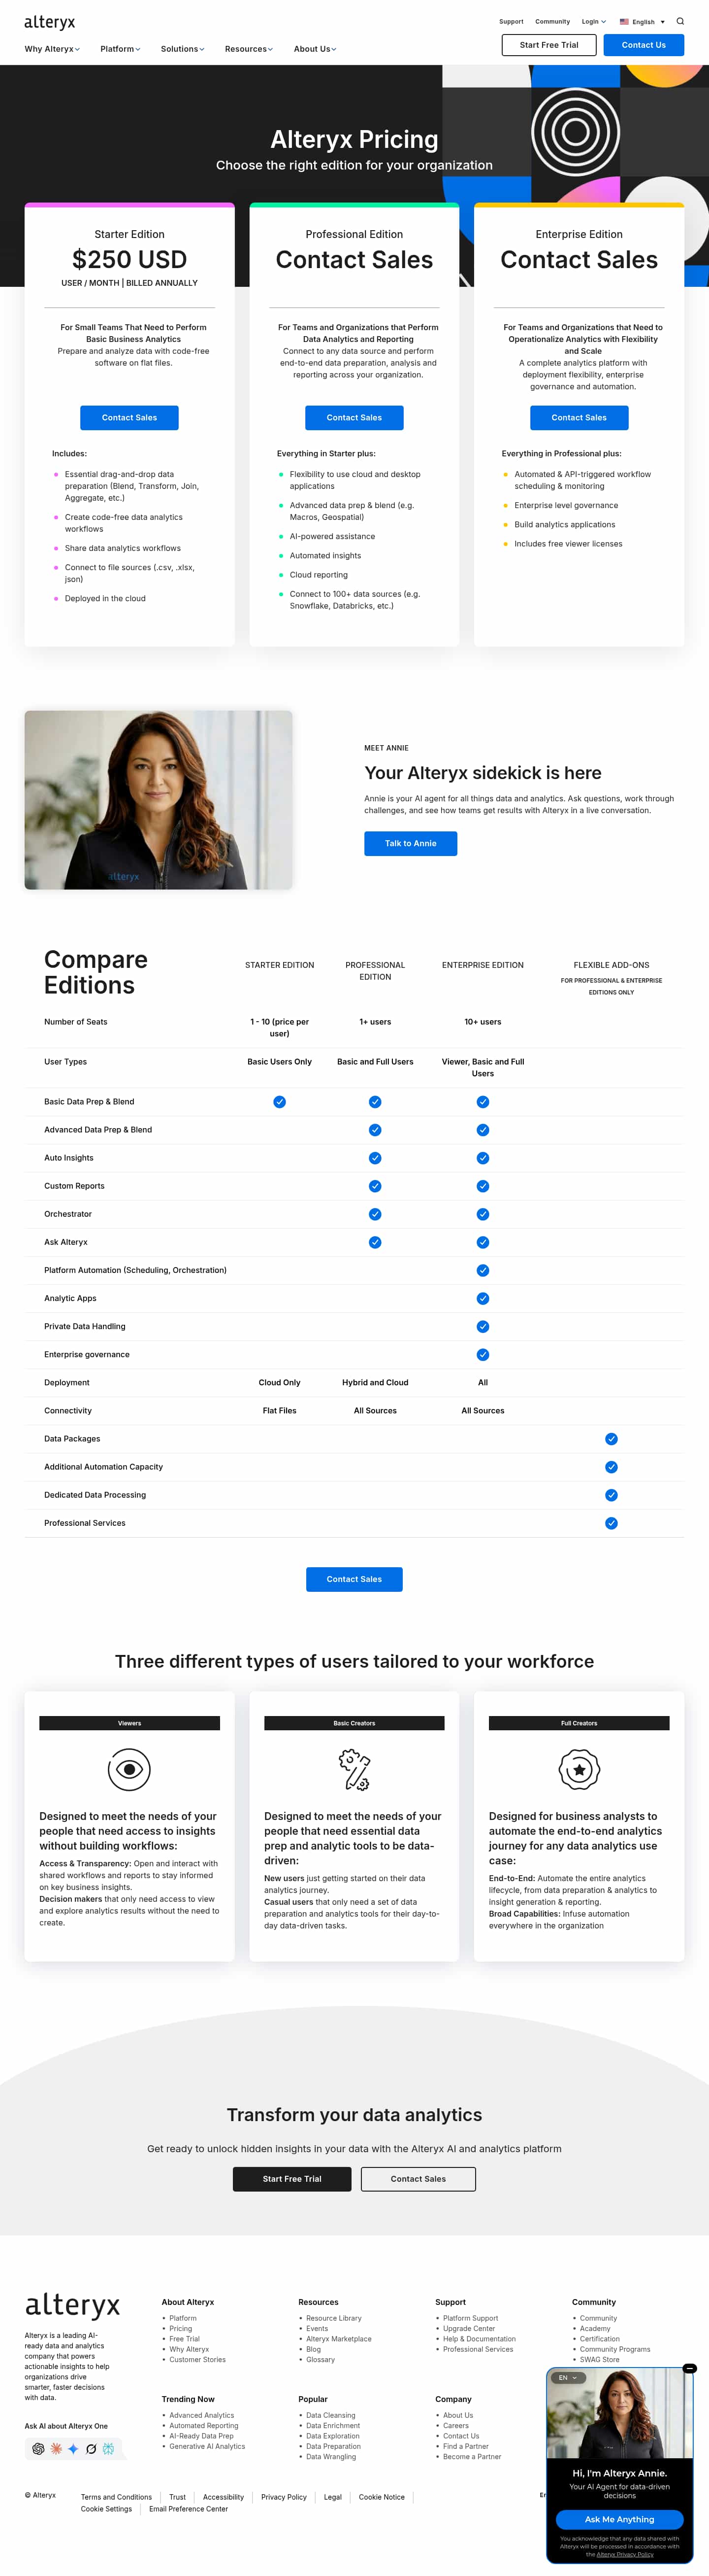Viewport: 709px width, 2576px height.
Task: Ask ChatGPT about Alteryx One
Action: [38, 2449]
